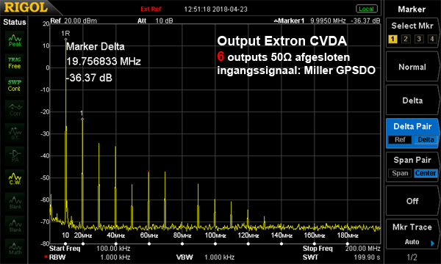
Task: Click the -36.37 dB delta text
Action: click(89, 78)
